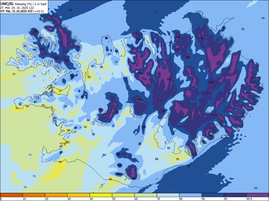This screenshot has height=201, width=269.
Task: Click the map value '90' near the west coast
Action: click(51, 95)
